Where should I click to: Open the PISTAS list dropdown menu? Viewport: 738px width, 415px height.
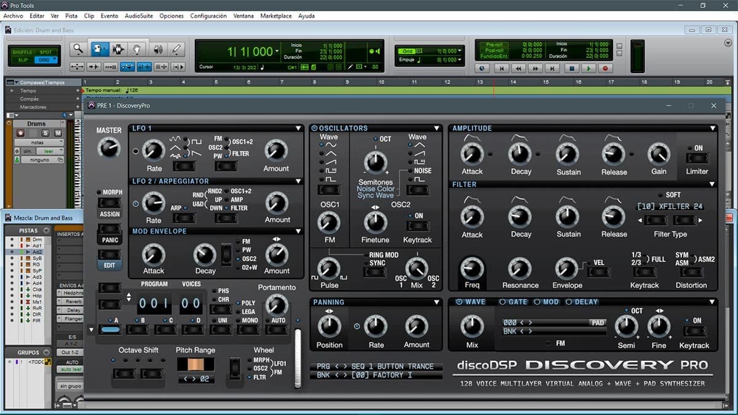click(x=46, y=231)
